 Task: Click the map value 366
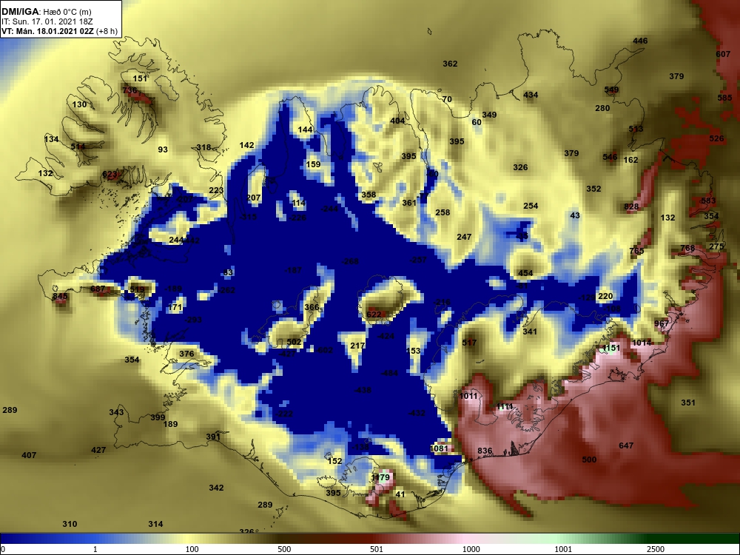tap(312, 307)
